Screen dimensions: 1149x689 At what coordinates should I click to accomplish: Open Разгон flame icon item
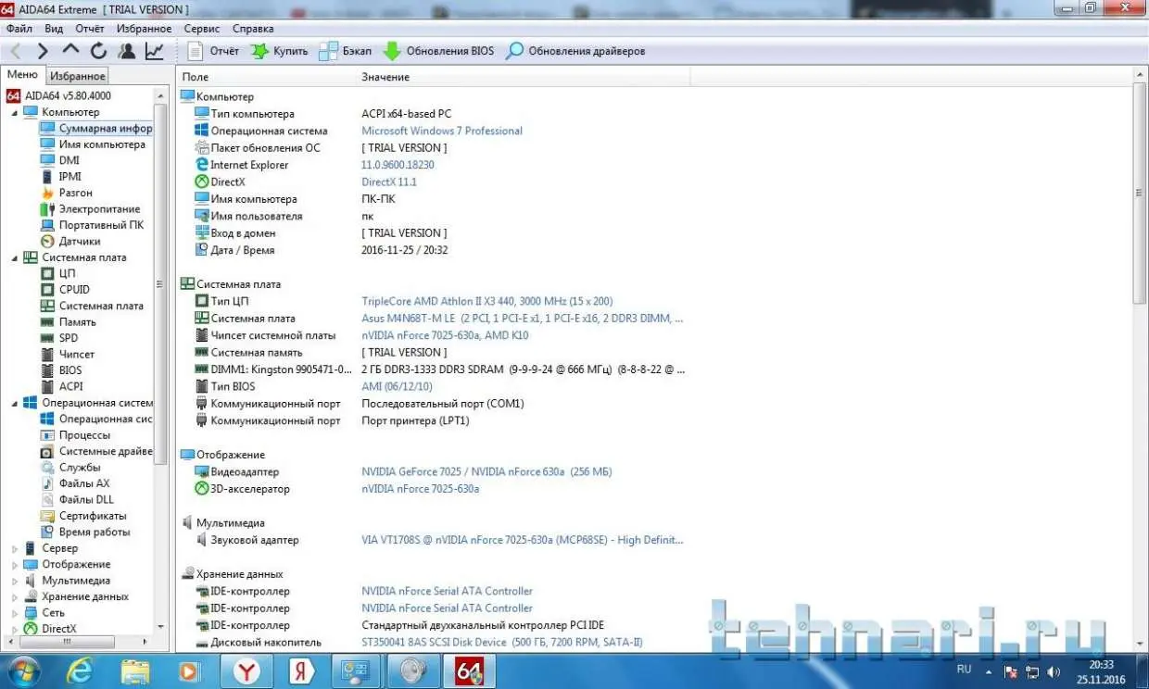tap(67, 193)
